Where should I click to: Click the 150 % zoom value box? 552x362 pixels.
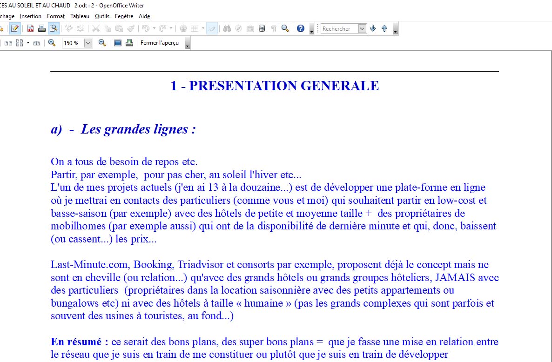click(73, 43)
